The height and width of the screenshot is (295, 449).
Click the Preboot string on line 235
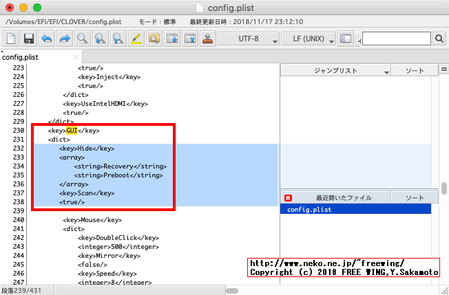pos(116,175)
